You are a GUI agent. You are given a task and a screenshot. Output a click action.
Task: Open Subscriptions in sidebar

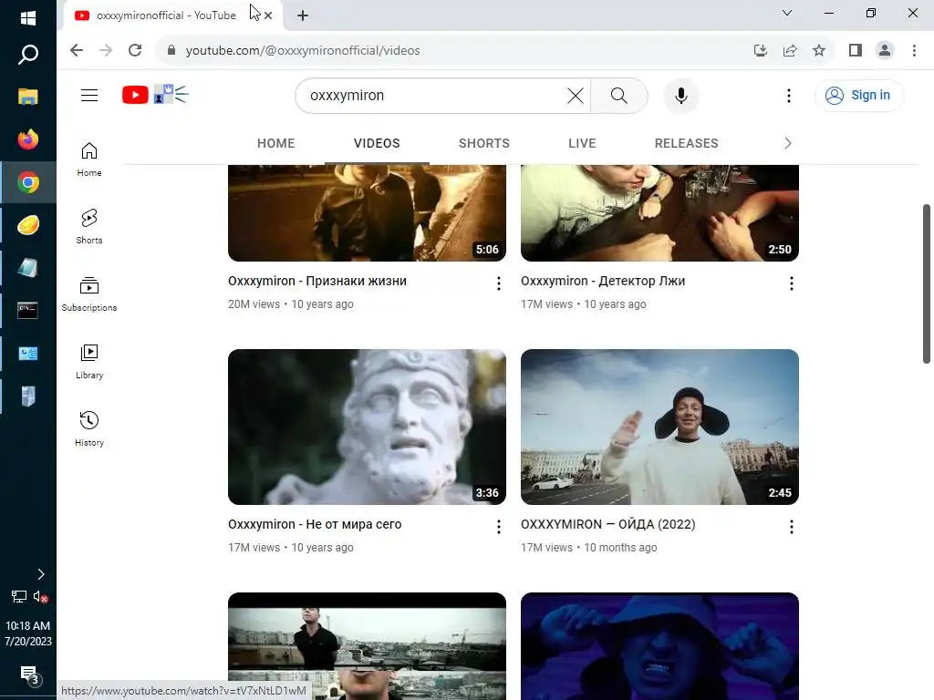point(89,294)
